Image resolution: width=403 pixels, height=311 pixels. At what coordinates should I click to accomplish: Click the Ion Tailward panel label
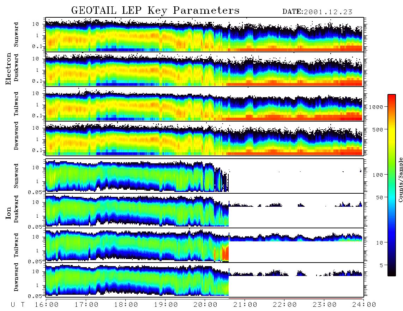[16, 245]
